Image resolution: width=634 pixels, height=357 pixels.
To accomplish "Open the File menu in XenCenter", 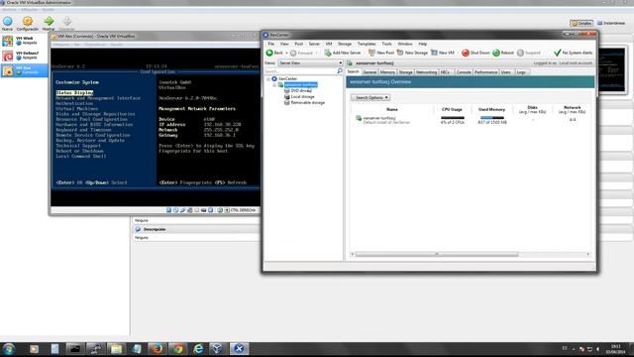I will pyautogui.click(x=270, y=44).
